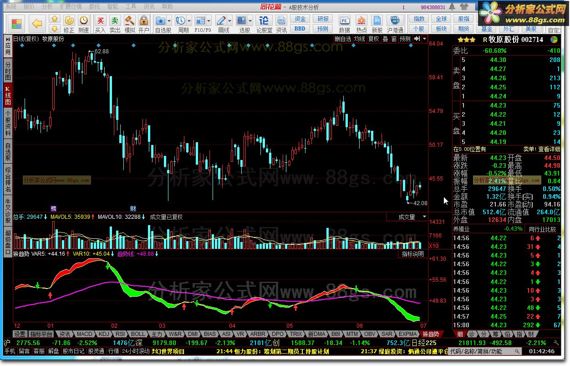570x366 pixels.
Task: Expand the 画线 dropdown arrow
Action: 230,21
